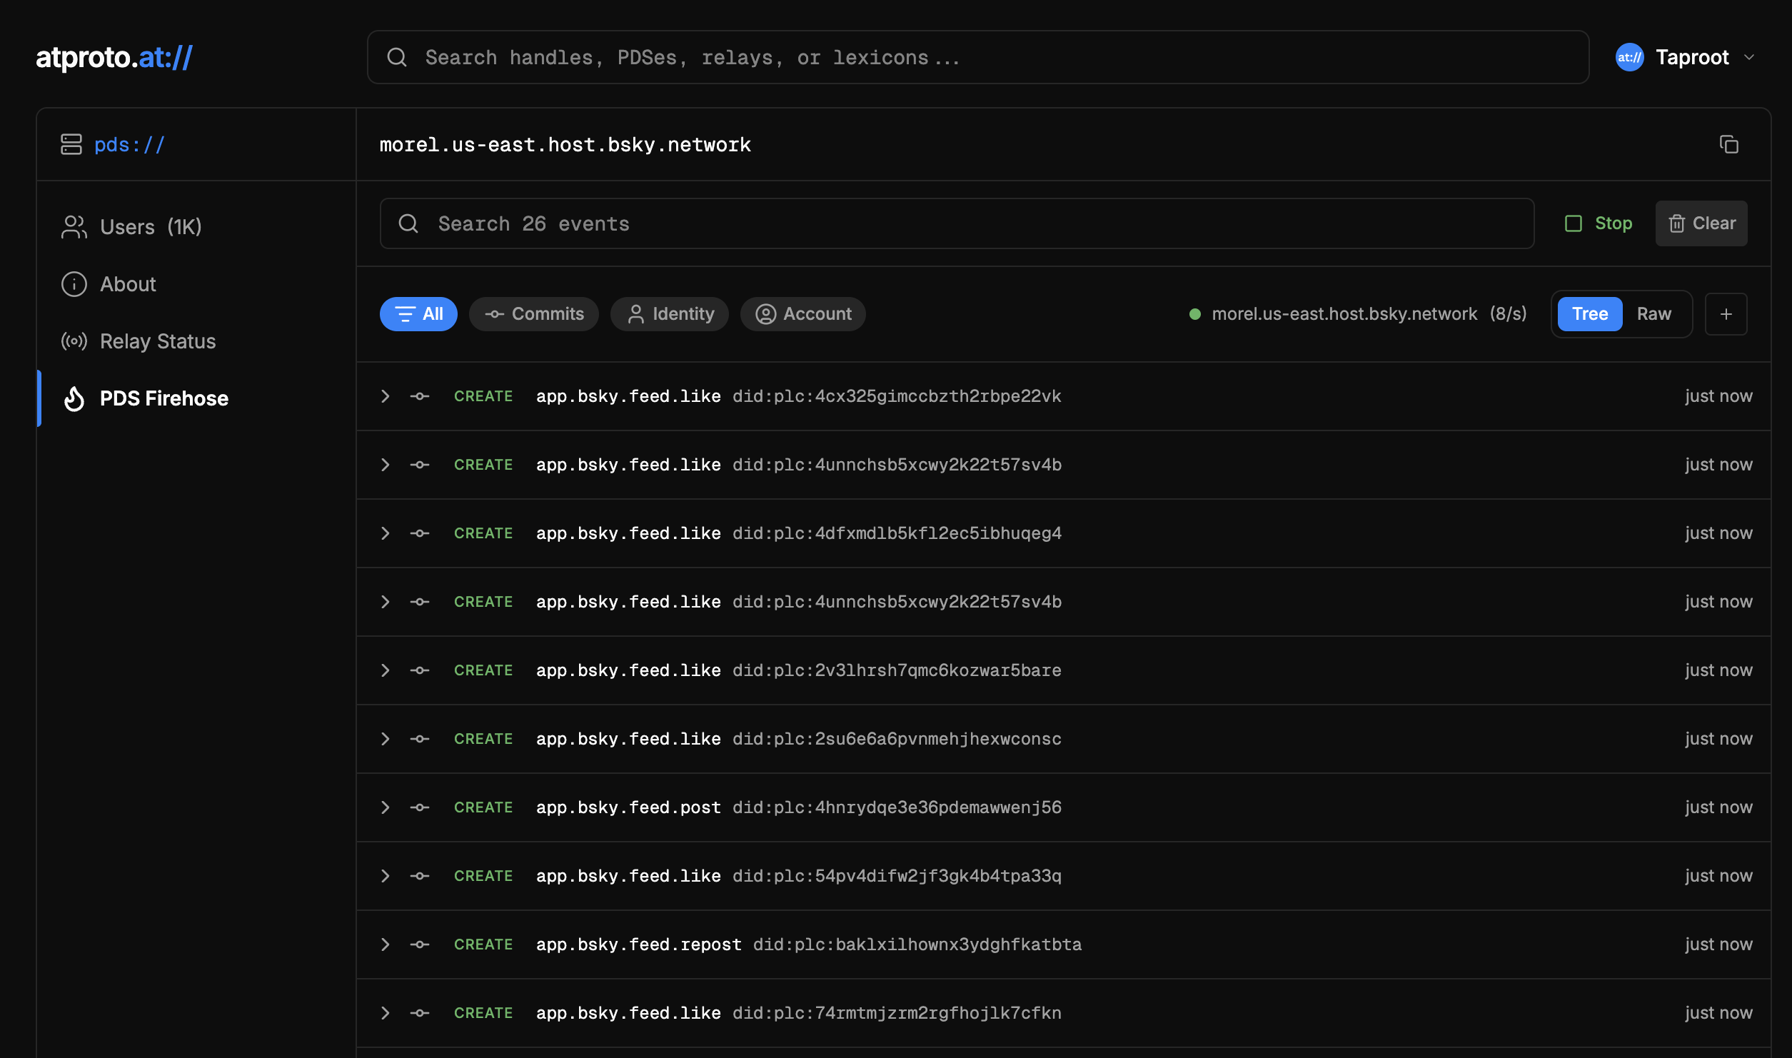
Task: Expand the first feed.like event row
Action: point(386,396)
